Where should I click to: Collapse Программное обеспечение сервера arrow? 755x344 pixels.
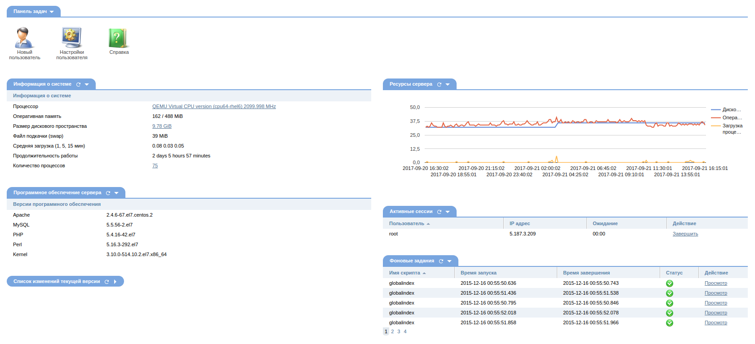click(x=116, y=193)
